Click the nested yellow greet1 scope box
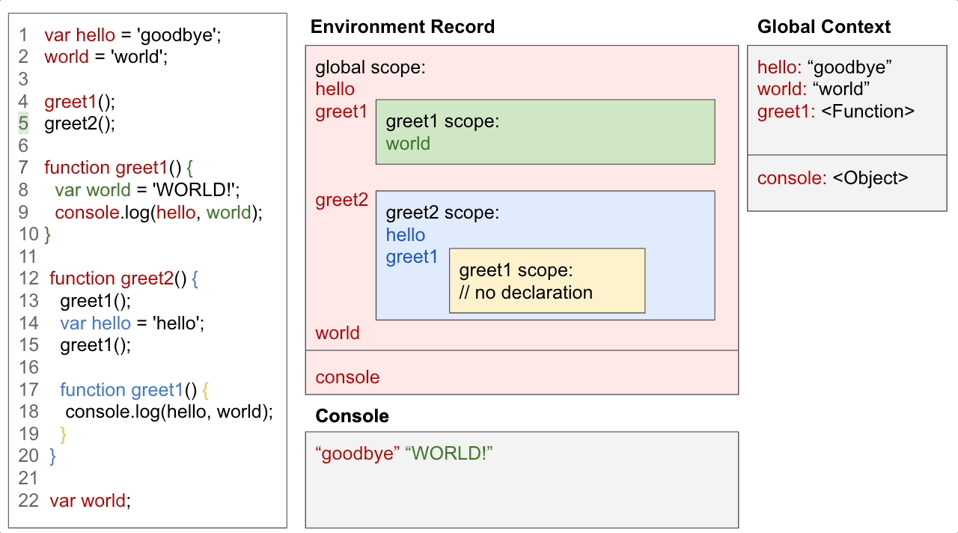Screen dimensions: 958x533 [546, 281]
